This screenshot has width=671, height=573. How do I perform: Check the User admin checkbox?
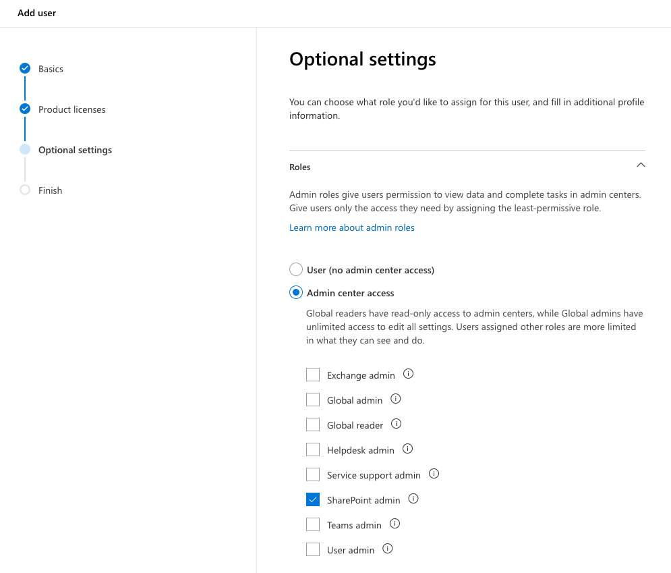pos(313,549)
